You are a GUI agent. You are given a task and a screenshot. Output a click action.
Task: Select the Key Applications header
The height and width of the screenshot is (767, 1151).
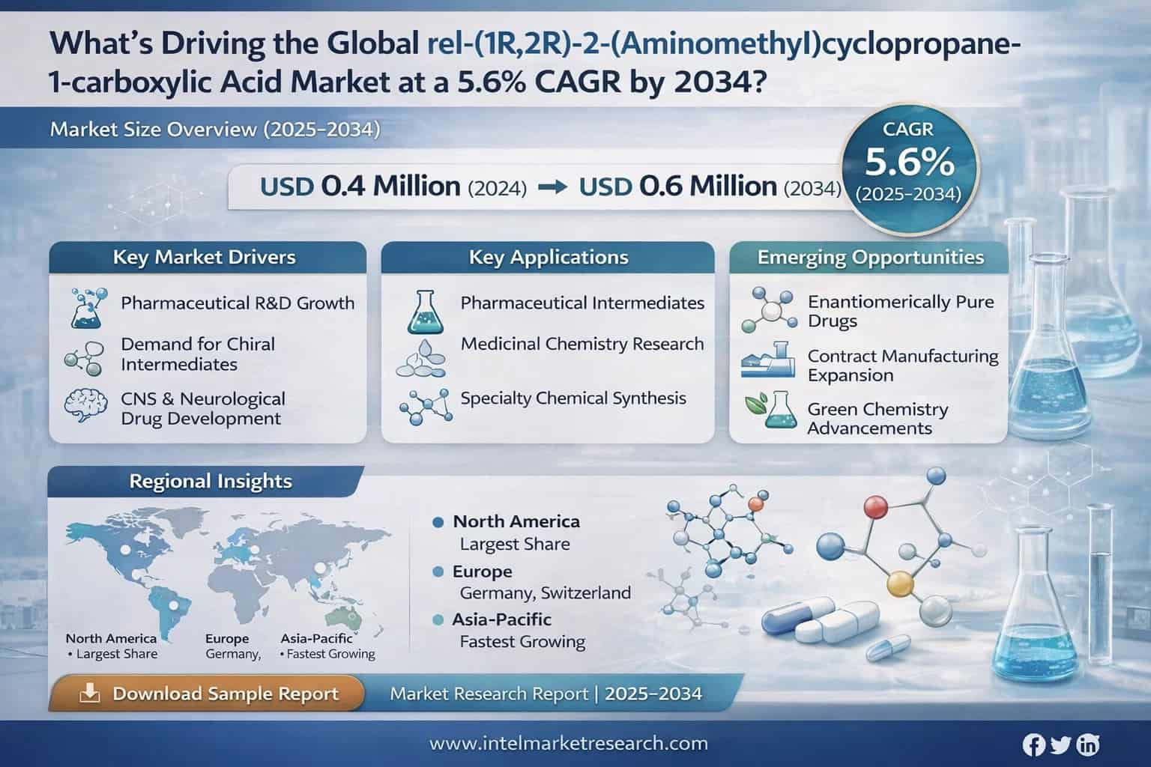[x=548, y=258]
